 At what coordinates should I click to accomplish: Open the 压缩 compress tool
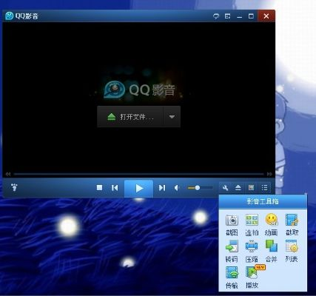252,252
